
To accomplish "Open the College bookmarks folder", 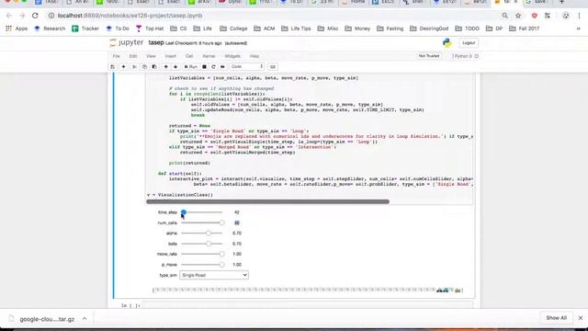I will click(233, 29).
